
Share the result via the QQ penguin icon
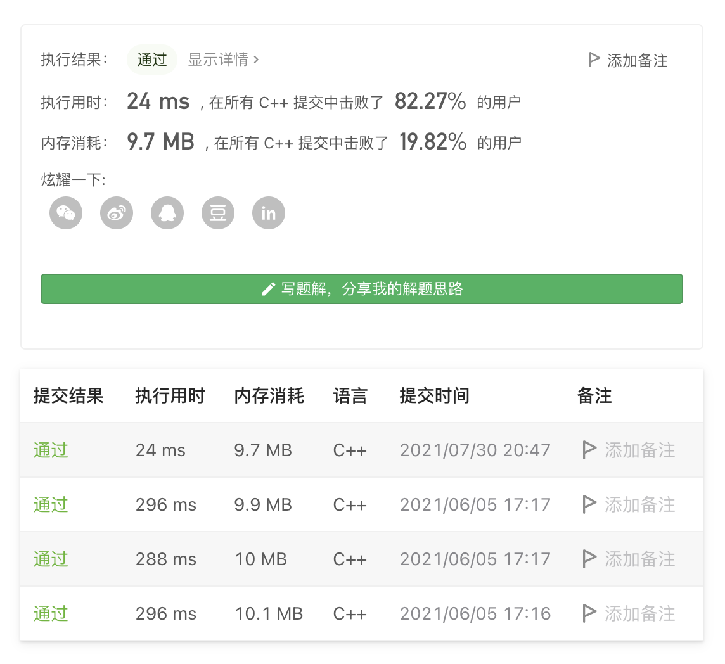pyautogui.click(x=167, y=213)
